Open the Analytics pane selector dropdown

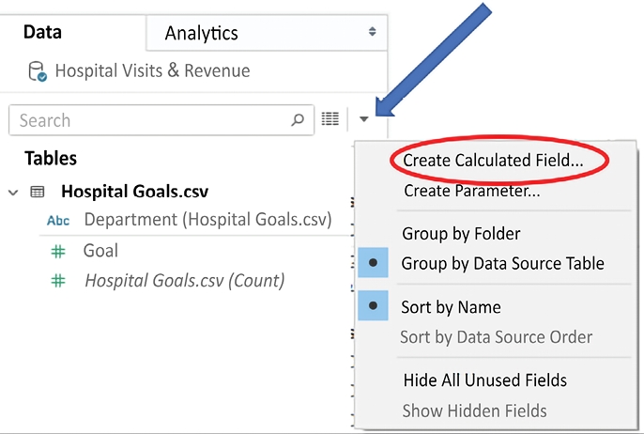(373, 33)
